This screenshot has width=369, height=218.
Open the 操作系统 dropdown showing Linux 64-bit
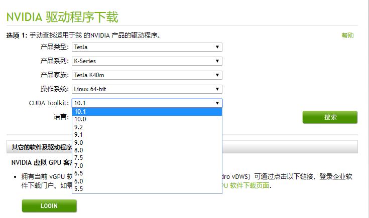pyautogui.click(x=147, y=89)
